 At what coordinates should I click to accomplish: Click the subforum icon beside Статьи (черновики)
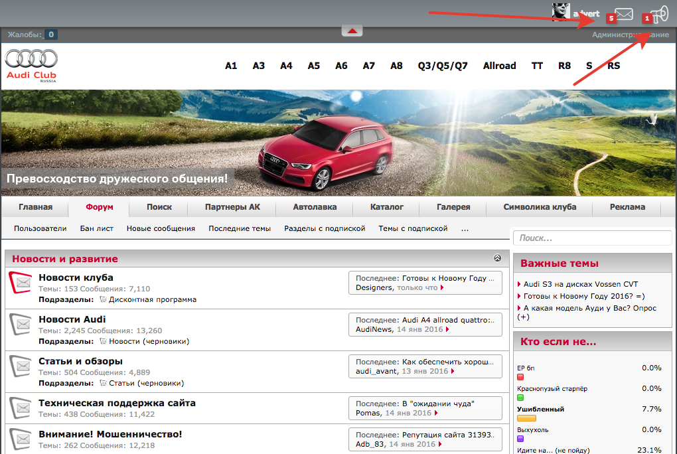click(x=103, y=383)
